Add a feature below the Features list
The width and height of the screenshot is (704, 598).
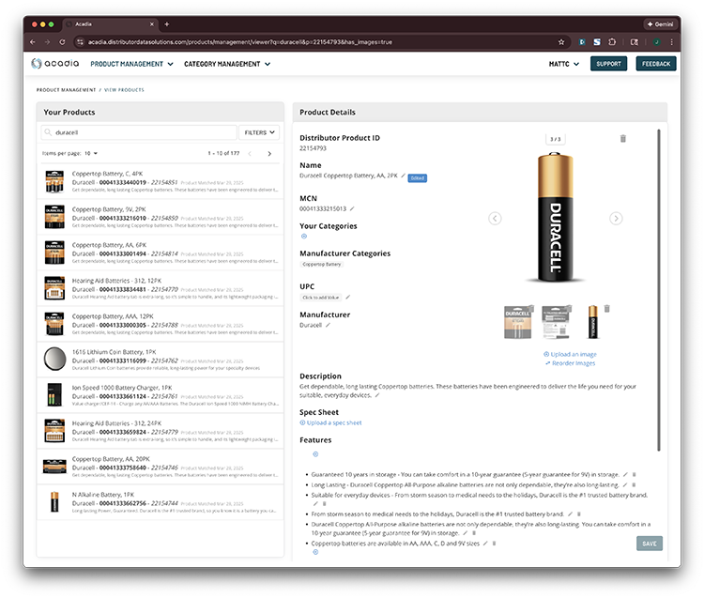[x=315, y=552]
